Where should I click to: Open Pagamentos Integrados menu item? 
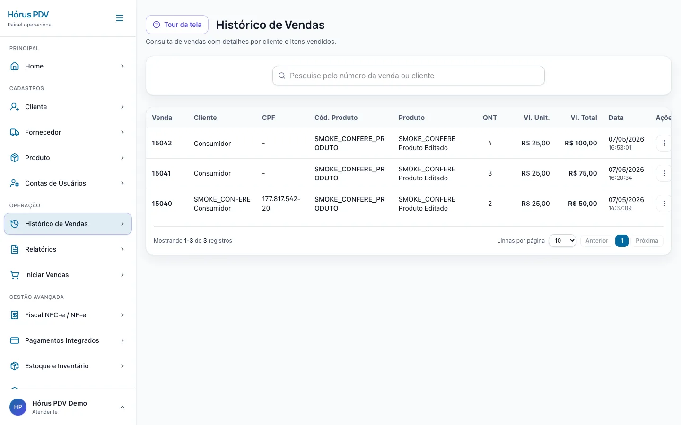point(68,340)
